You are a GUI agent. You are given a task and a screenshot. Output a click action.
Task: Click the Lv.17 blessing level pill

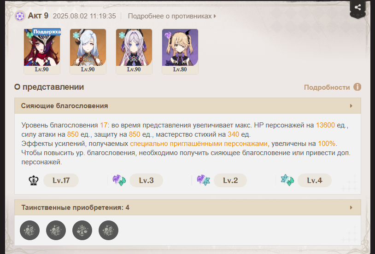click(x=61, y=180)
